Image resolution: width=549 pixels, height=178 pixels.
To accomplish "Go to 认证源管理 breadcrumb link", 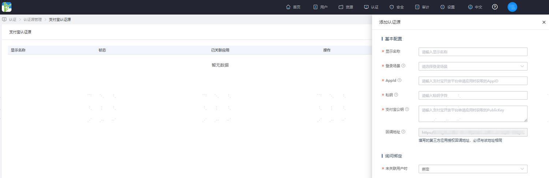I will [33, 19].
